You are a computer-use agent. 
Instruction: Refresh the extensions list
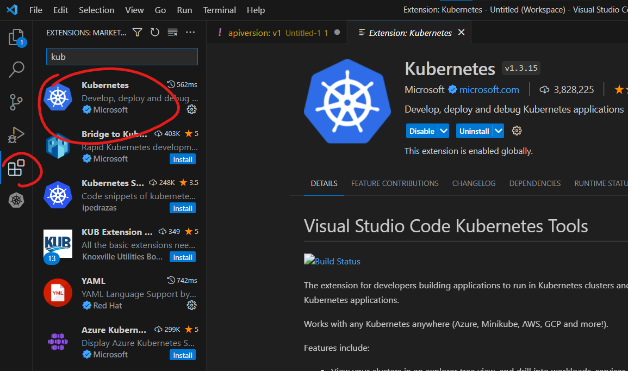[155, 32]
